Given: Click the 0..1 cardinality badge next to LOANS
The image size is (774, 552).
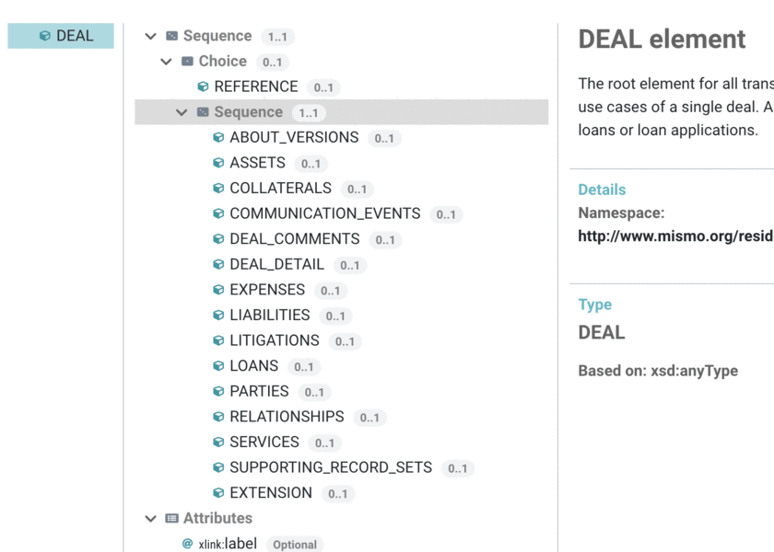Looking at the screenshot, I should pos(302,366).
